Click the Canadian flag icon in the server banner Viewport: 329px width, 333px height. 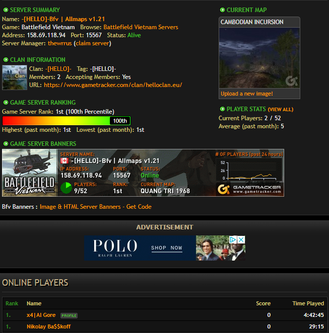pyautogui.click(x=64, y=161)
